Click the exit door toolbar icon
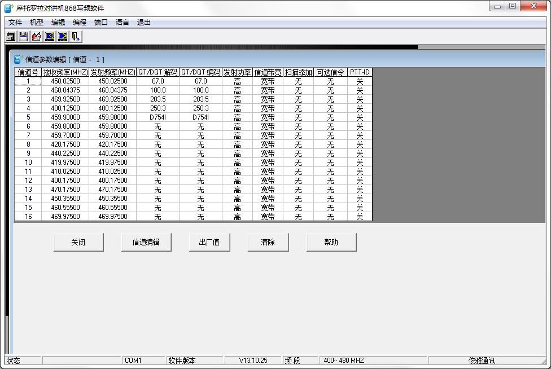Screen dimensions: 551x369 click(x=76, y=37)
